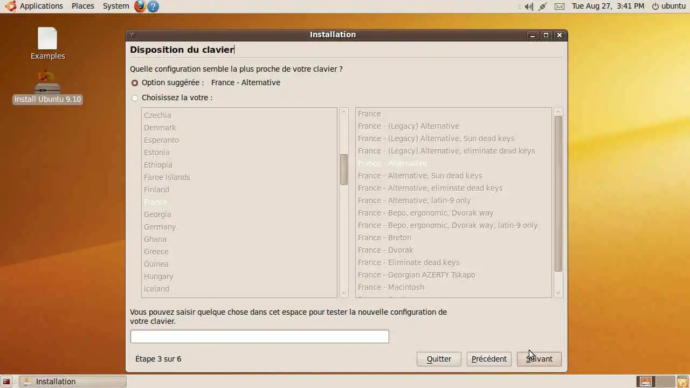The height and width of the screenshot is (388, 690).
Task: Select '(Legacy) Alternative, eliminate dead keys' variant
Action: (x=453, y=151)
